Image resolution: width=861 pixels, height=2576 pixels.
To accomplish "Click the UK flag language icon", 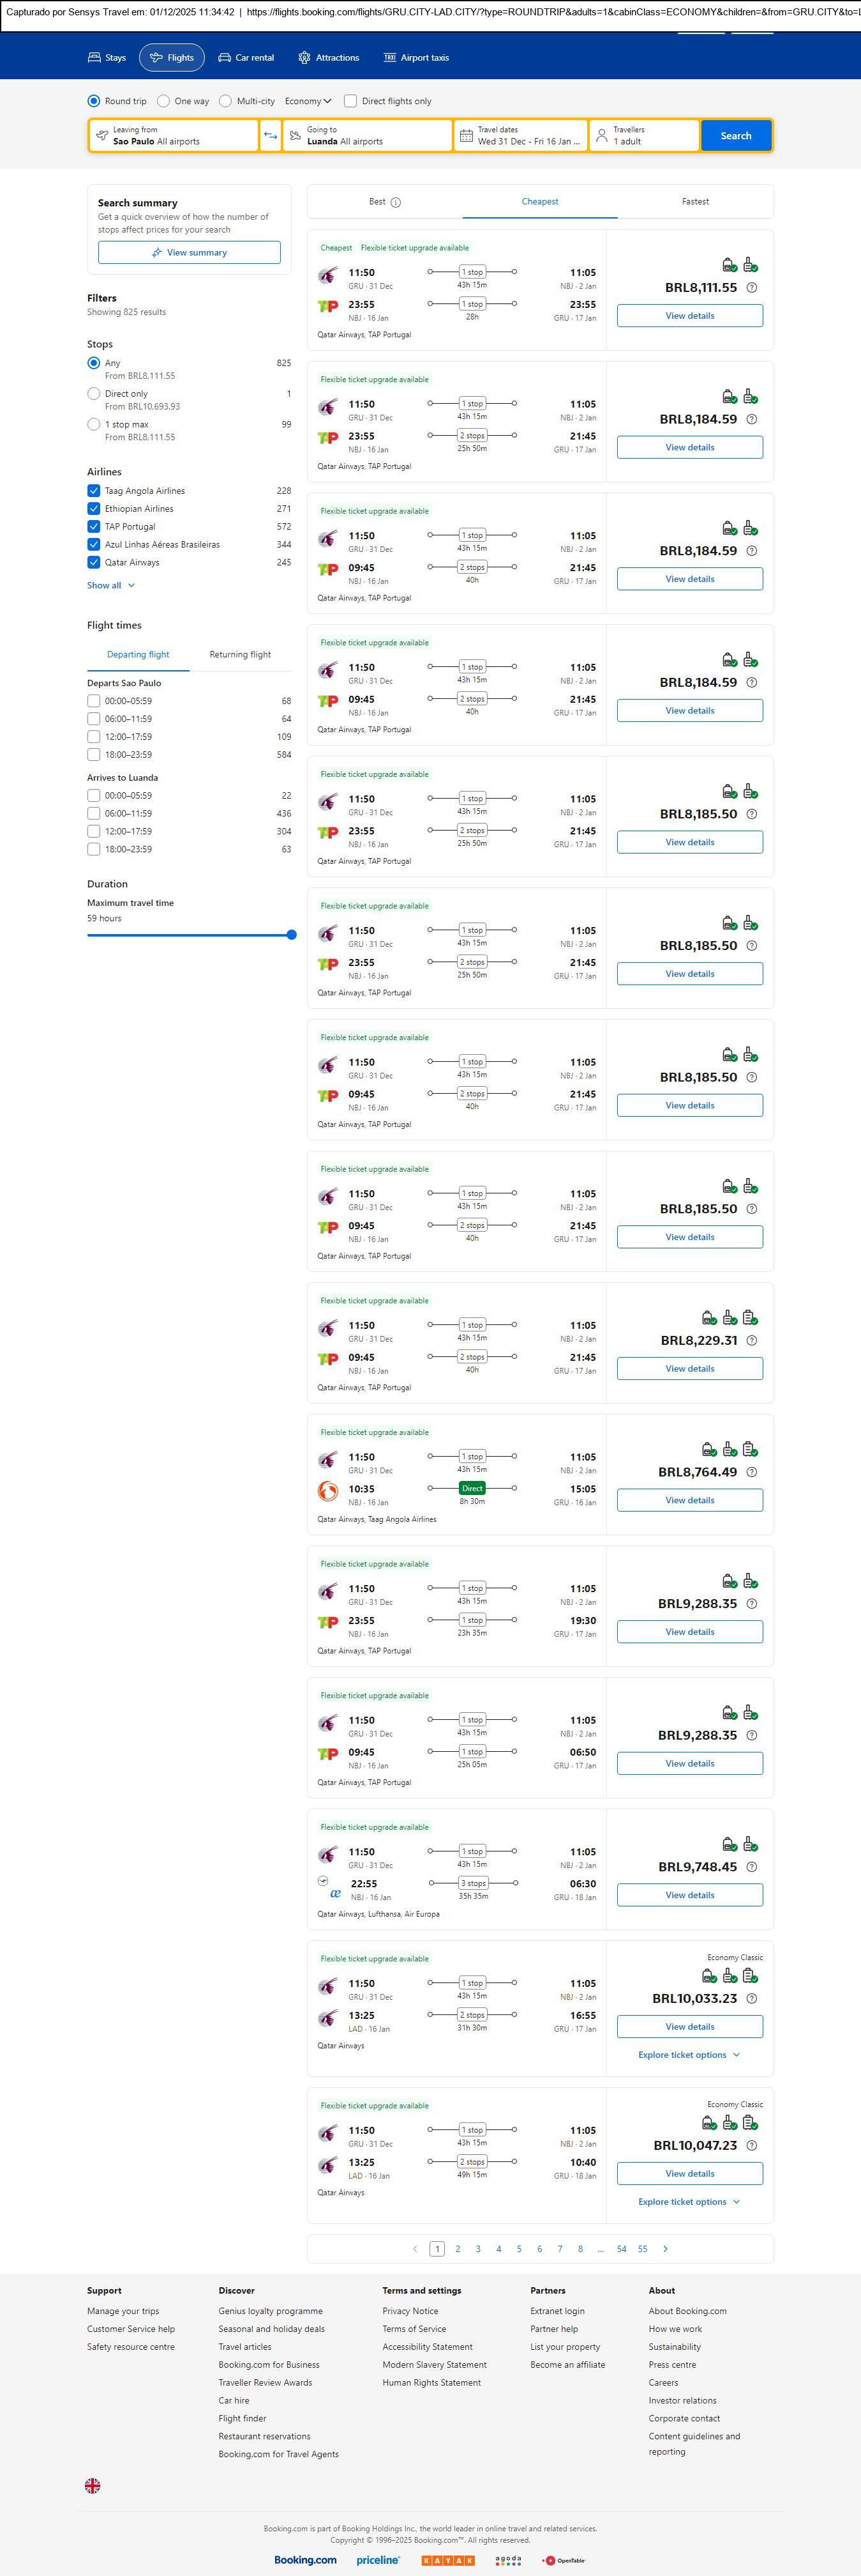I will (92, 2485).
